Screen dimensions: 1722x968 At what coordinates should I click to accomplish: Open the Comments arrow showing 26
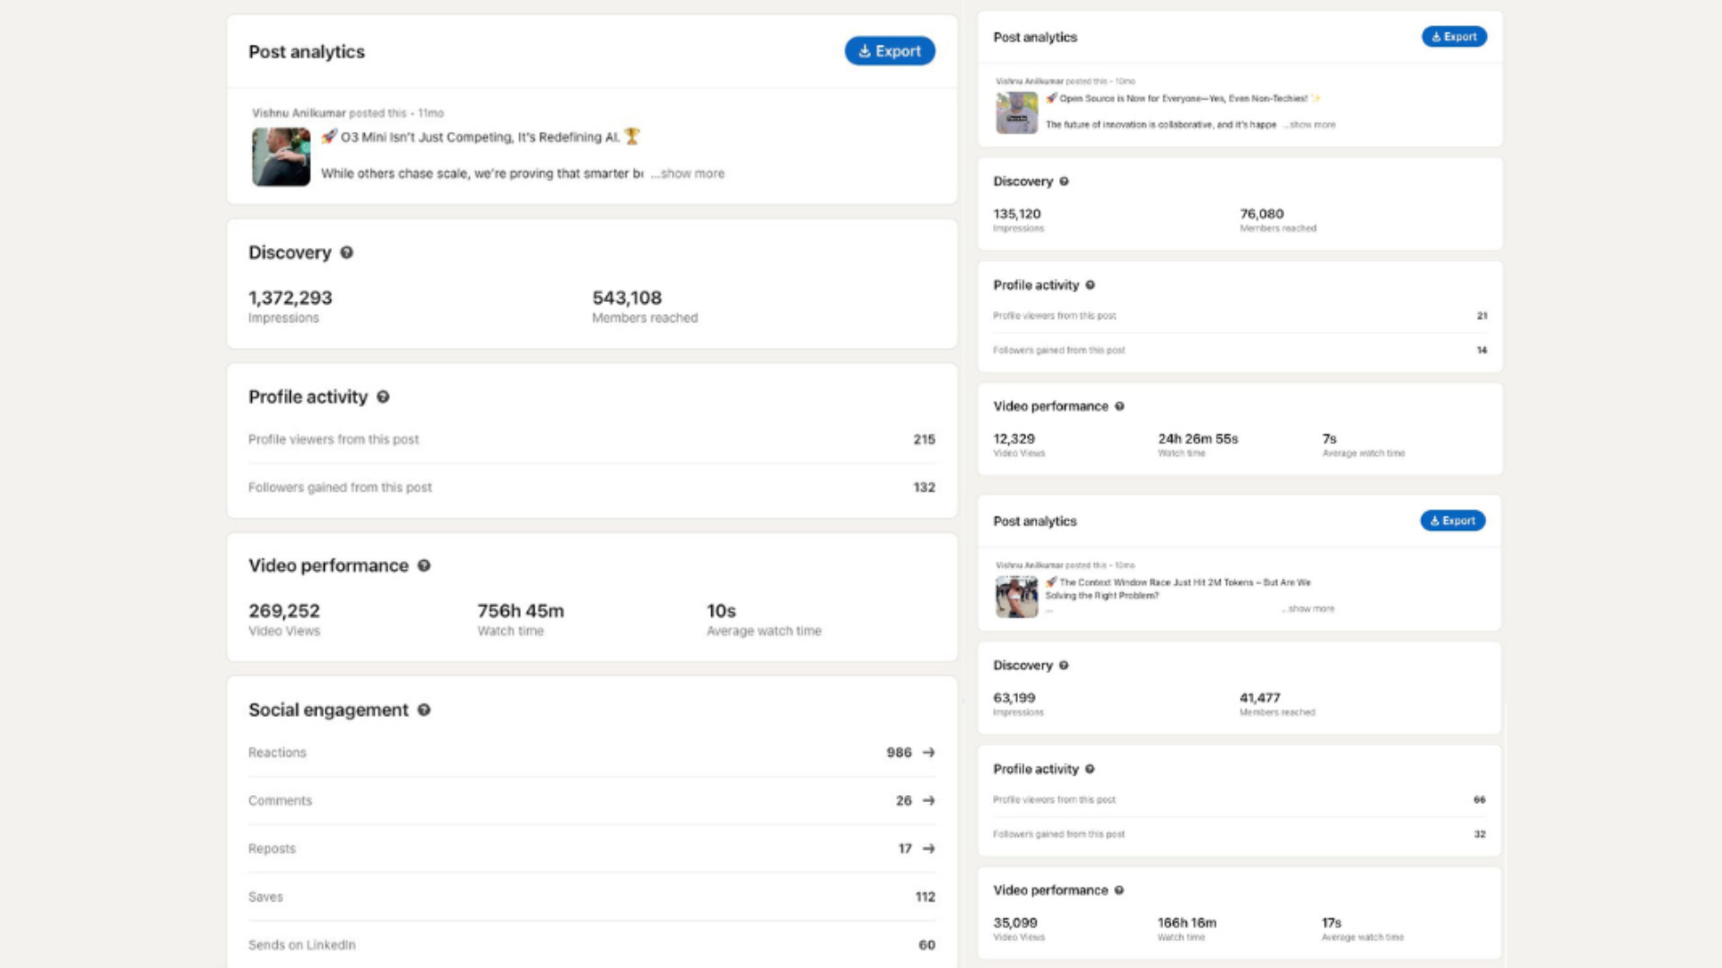928,800
